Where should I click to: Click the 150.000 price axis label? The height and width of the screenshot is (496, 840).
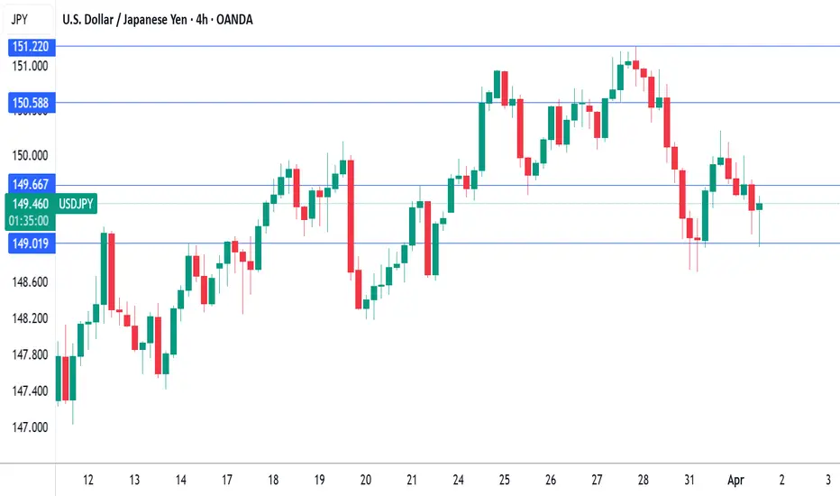coord(30,155)
